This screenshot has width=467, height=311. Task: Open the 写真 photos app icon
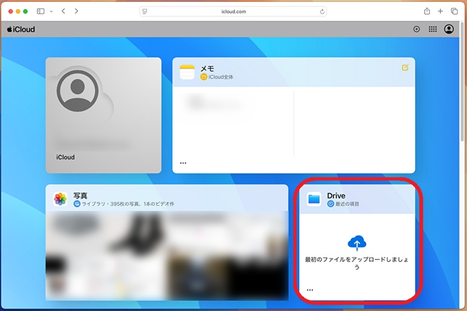tap(60, 199)
